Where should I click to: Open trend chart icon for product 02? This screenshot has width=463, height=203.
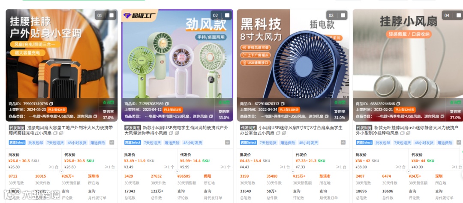[x=227, y=142]
